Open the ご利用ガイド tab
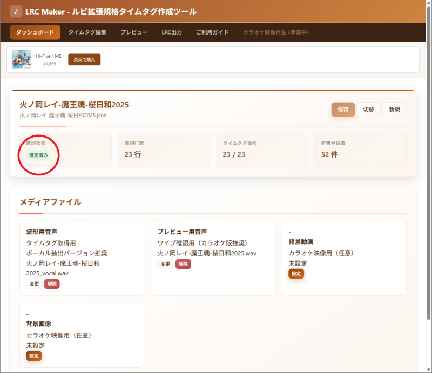 pos(212,32)
